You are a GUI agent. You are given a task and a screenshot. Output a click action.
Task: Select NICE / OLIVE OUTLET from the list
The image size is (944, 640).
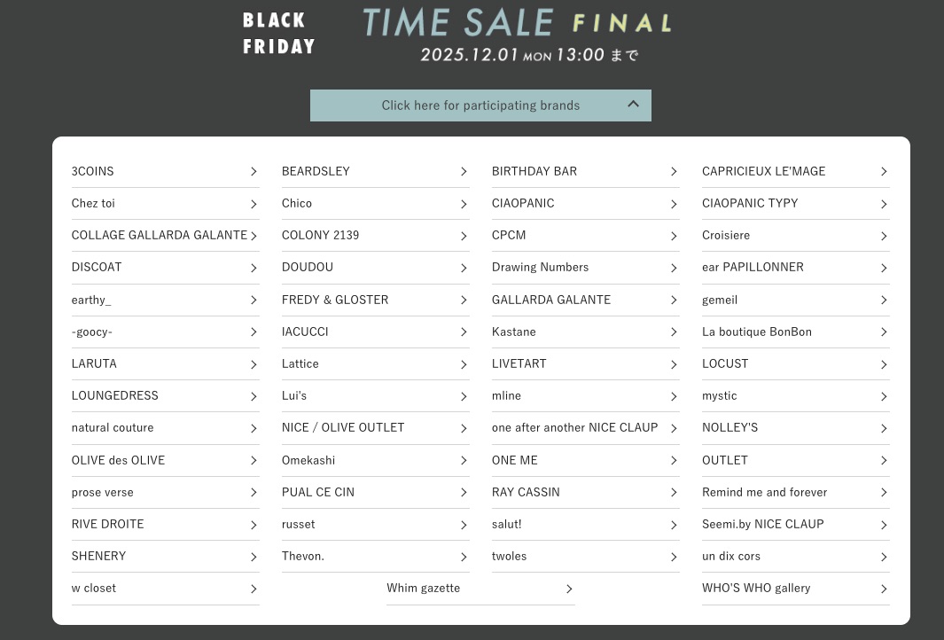click(343, 427)
